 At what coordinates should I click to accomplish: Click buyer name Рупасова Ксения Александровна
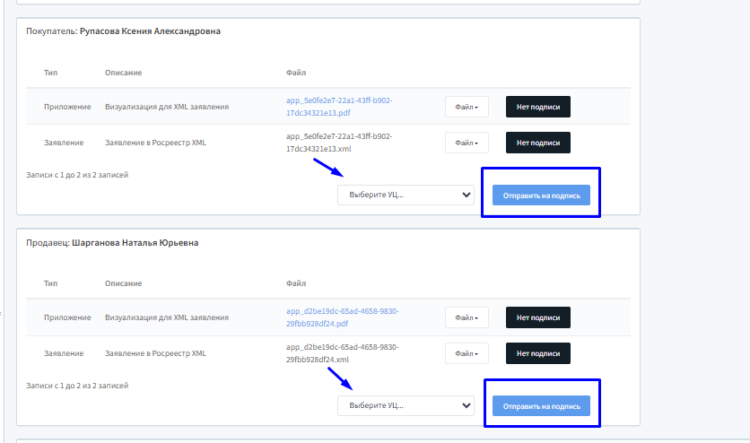(x=150, y=31)
